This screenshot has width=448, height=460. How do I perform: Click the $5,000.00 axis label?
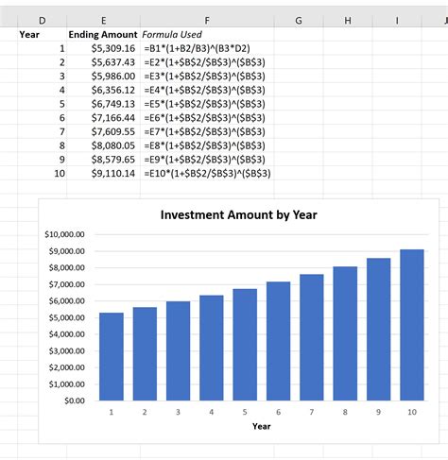[x=66, y=317]
